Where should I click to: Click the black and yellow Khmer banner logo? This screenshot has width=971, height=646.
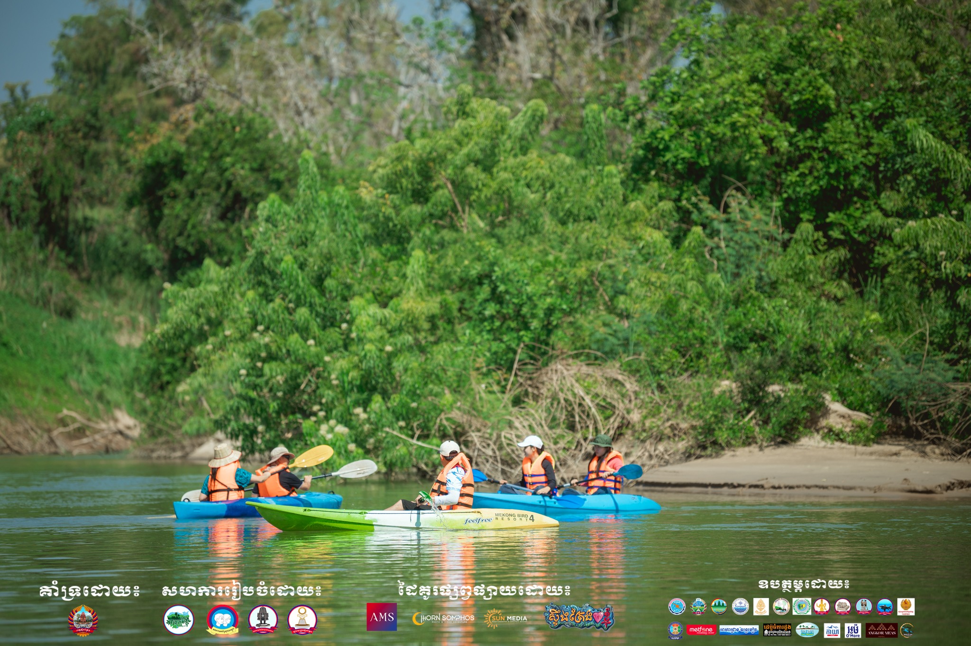click(777, 630)
